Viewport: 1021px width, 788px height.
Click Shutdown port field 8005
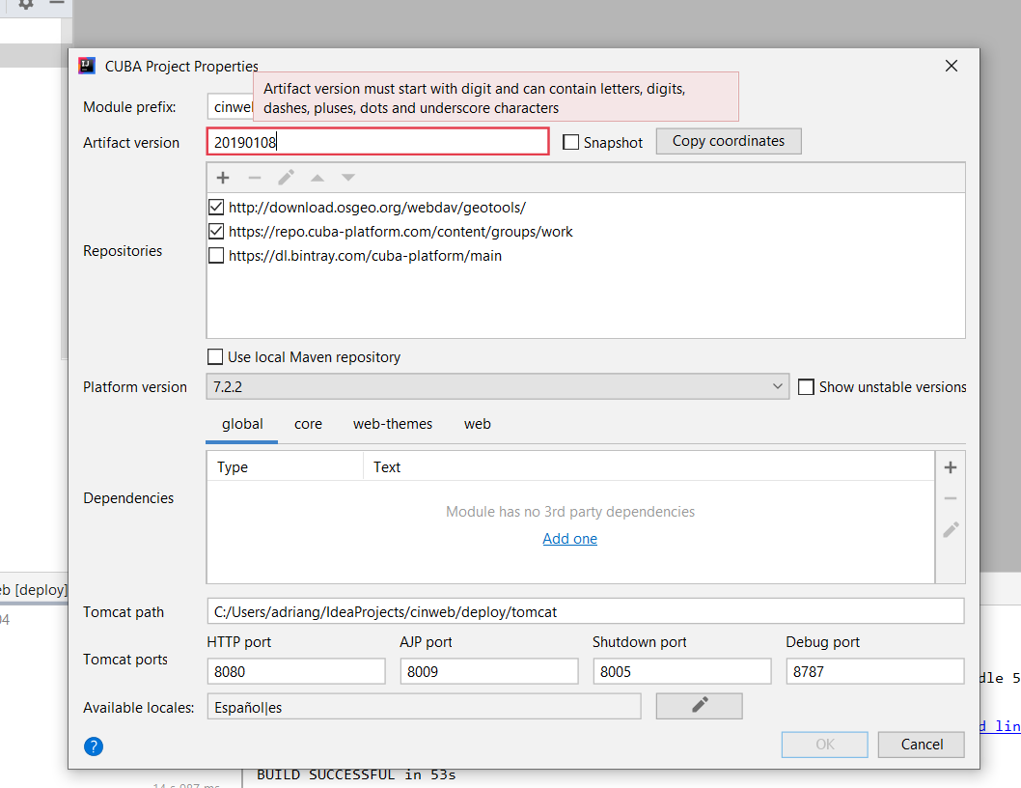tap(681, 671)
